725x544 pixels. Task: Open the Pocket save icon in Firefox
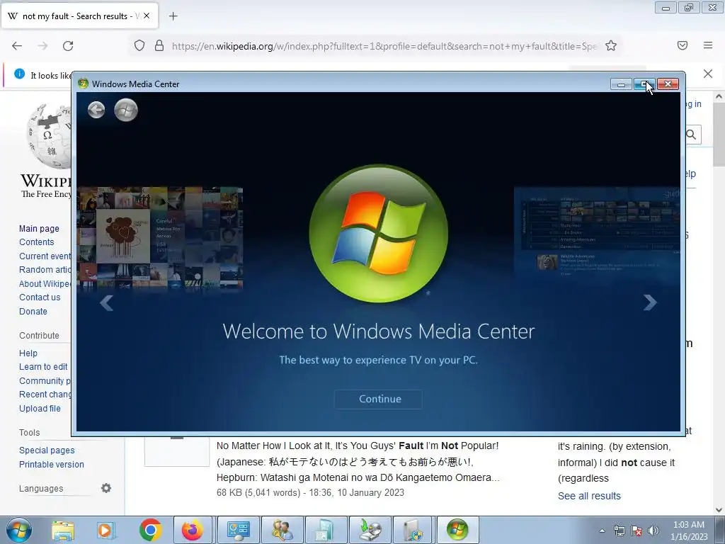tap(683, 45)
